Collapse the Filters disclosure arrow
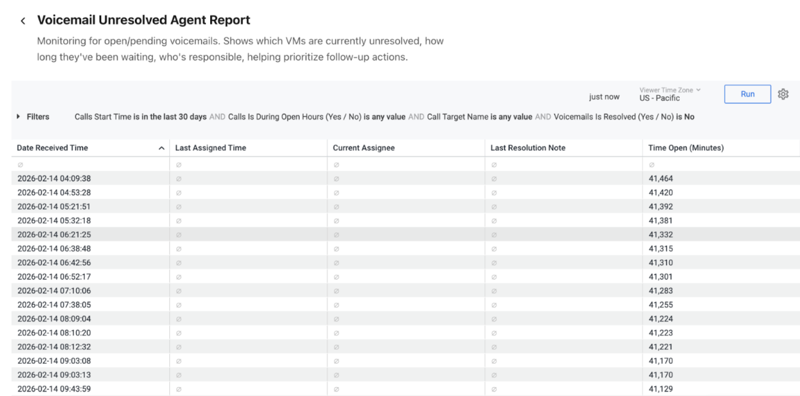Viewport: 800px width, 396px height. (17, 116)
